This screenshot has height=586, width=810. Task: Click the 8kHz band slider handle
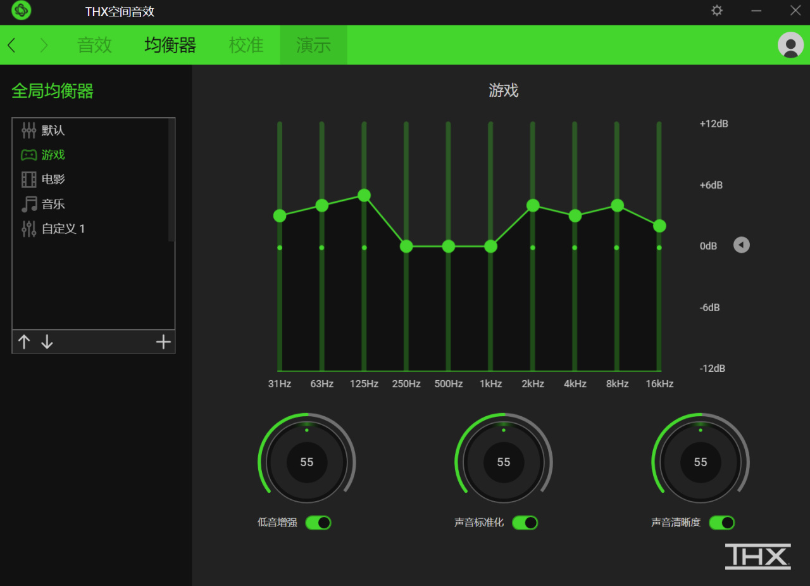(x=617, y=205)
